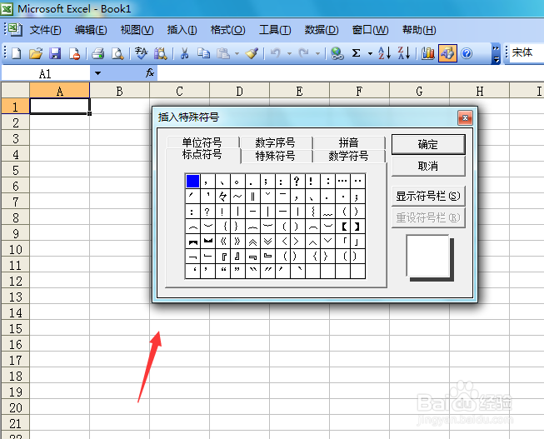Open the 工具(T) menu
The width and height of the screenshot is (544, 439).
click(x=275, y=30)
